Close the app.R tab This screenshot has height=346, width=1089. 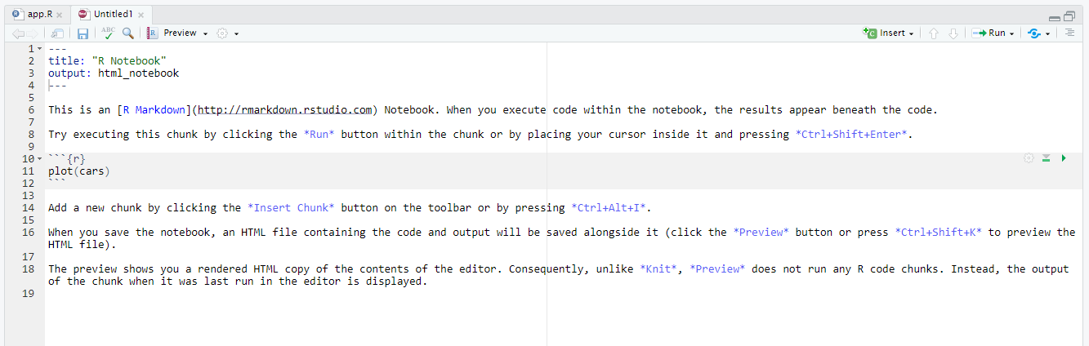(x=60, y=16)
